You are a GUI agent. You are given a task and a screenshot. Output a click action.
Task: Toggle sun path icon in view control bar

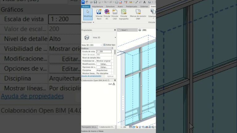tap(137, 127)
